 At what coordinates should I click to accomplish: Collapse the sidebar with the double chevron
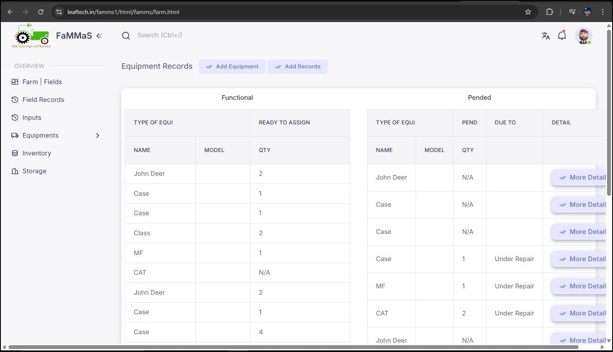tap(99, 36)
